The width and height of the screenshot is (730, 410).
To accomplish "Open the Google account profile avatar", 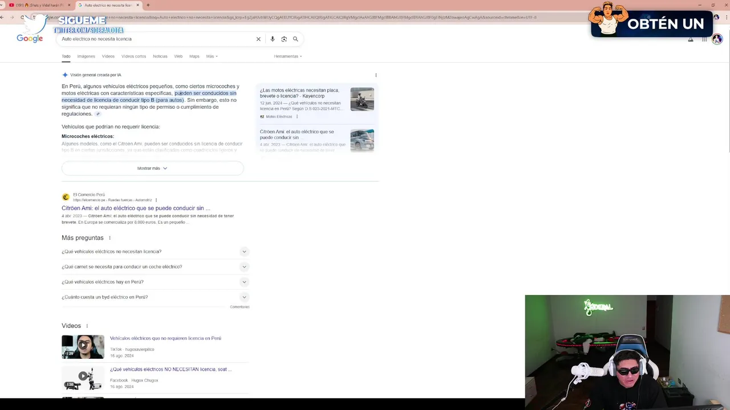I will (717, 39).
